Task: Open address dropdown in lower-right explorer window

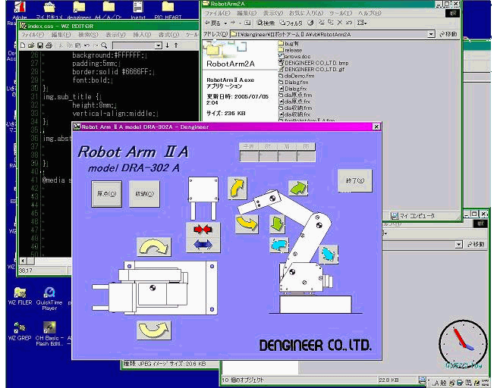Action: (x=458, y=244)
